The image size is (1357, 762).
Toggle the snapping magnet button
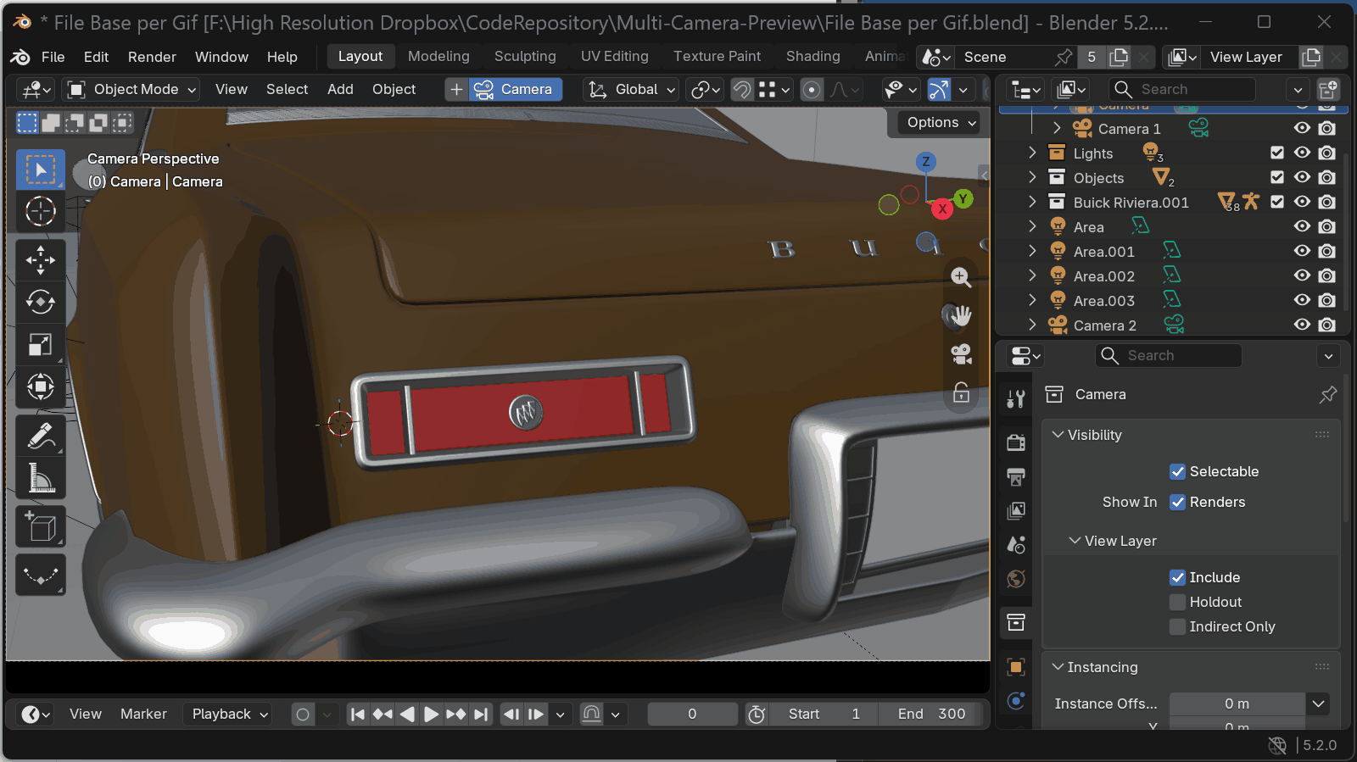[x=742, y=89]
